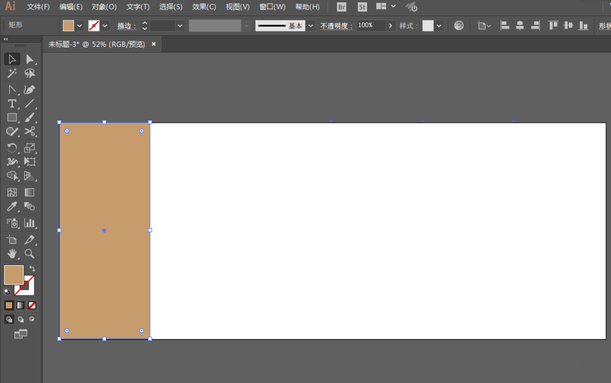Open the fill color dropdown in control bar
Screen dimensions: 611x383
[x=79, y=26]
